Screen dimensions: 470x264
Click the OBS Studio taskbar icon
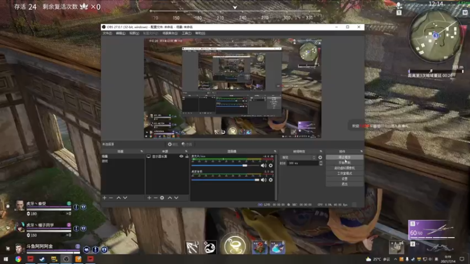[66, 259]
